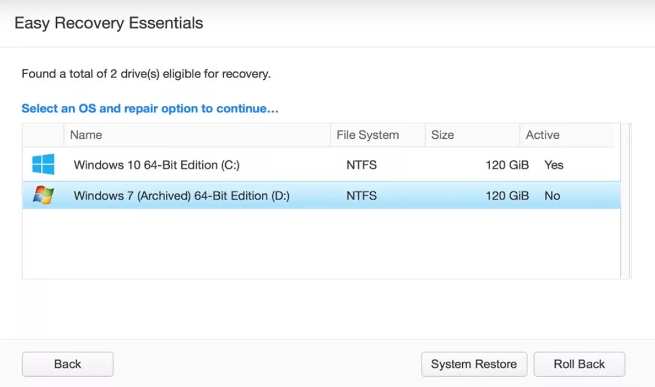Select Windows 10 64-Bit Edition (C:) row
This screenshot has width=655, height=387.
click(157, 165)
